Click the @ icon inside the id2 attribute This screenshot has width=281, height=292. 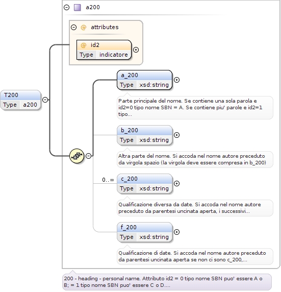click(x=83, y=45)
